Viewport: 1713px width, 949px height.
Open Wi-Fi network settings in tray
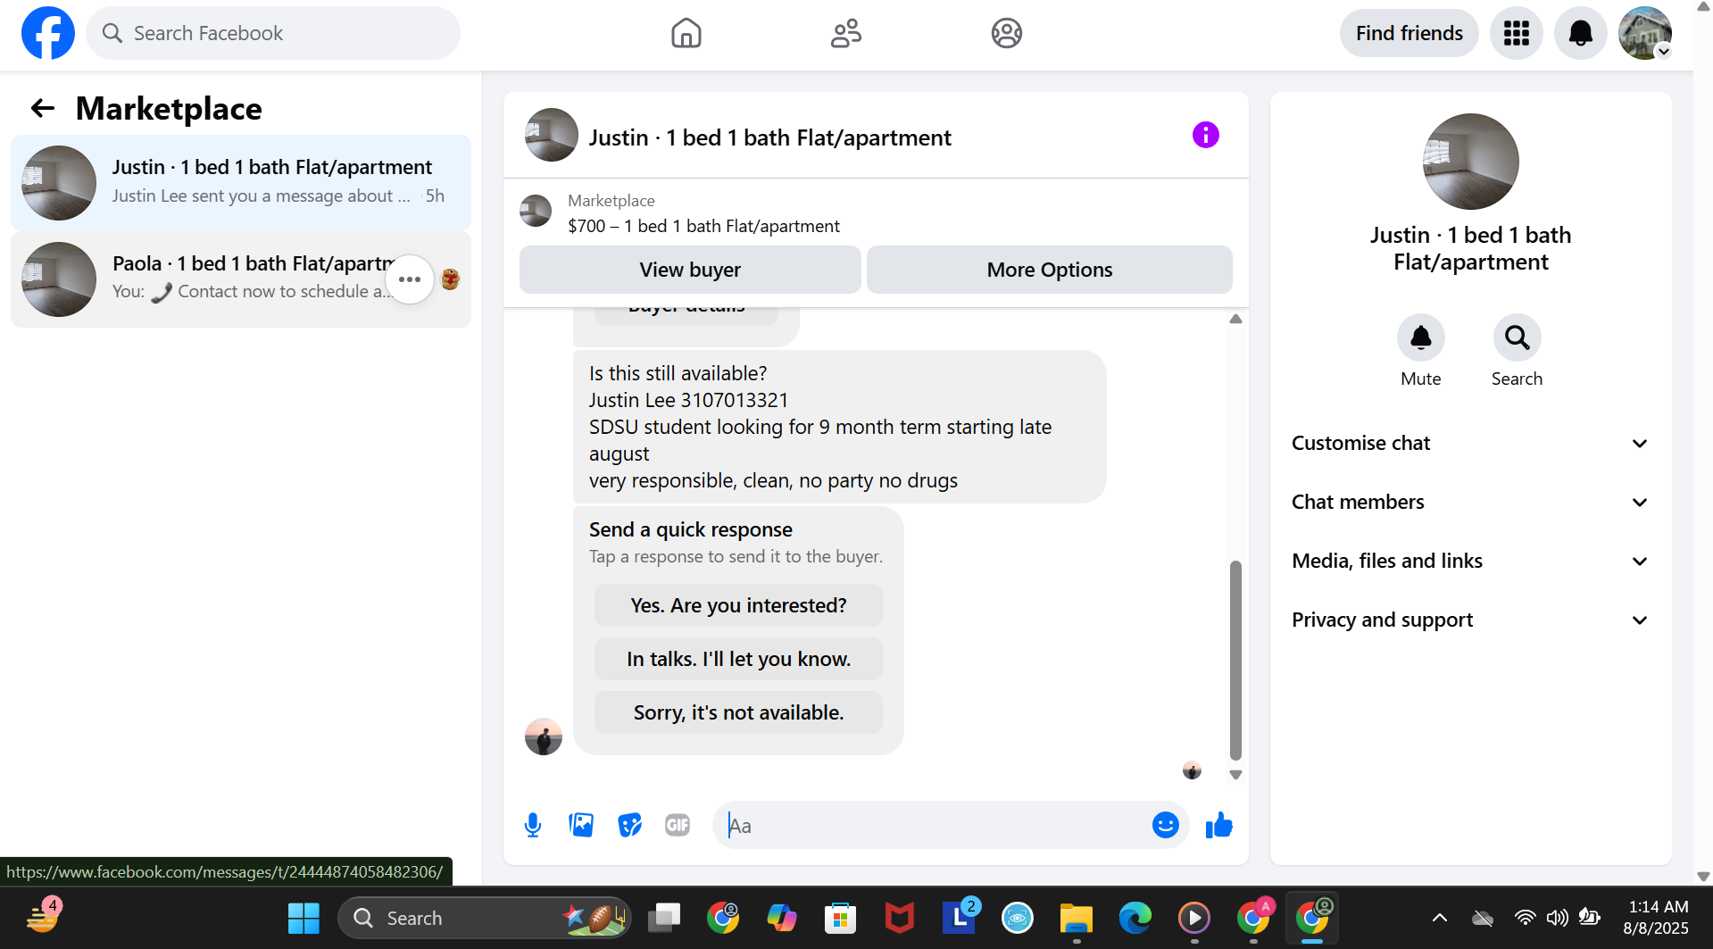[1525, 918]
